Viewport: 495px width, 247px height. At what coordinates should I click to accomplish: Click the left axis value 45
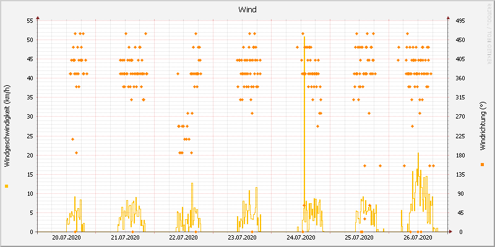(x=30, y=59)
